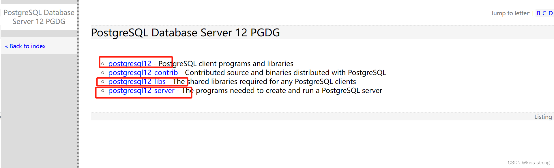554x168 pixels.
Task: Click the bullet beside postgresql12-libs
Action: (x=102, y=81)
